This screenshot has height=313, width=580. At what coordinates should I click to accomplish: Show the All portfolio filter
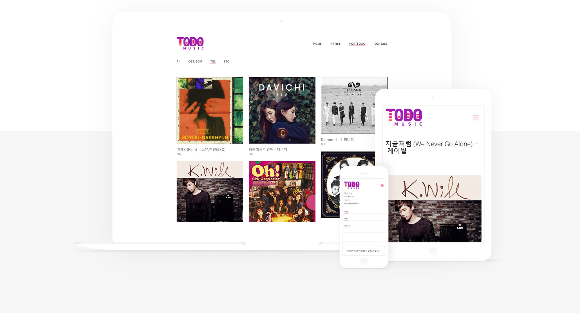pyautogui.click(x=178, y=61)
